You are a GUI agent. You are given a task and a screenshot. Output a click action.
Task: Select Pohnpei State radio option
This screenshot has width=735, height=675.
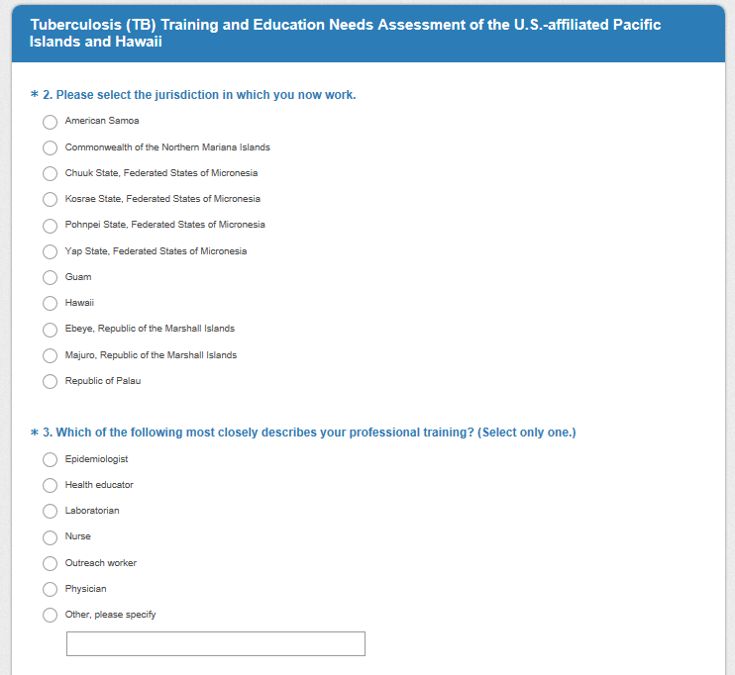click(x=50, y=226)
